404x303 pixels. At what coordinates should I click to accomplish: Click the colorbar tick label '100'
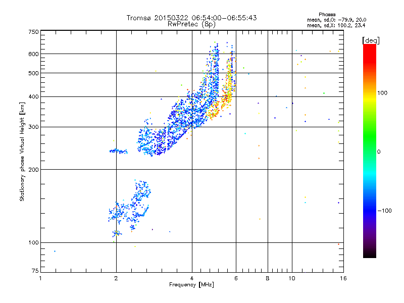click(382, 93)
